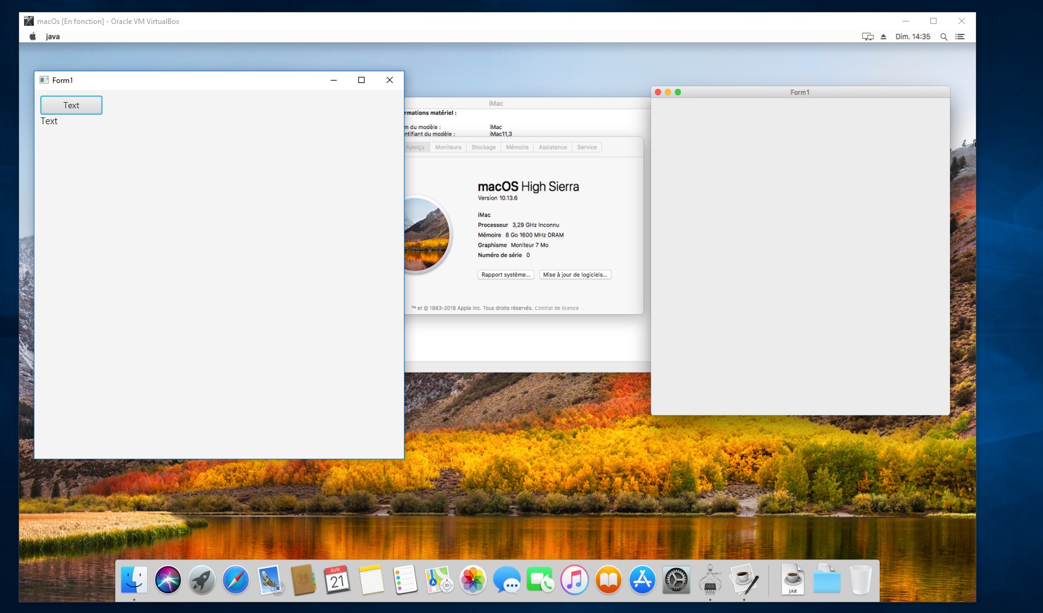Open Safari compass icon in Dock
The width and height of the screenshot is (1043, 613).
(x=236, y=580)
